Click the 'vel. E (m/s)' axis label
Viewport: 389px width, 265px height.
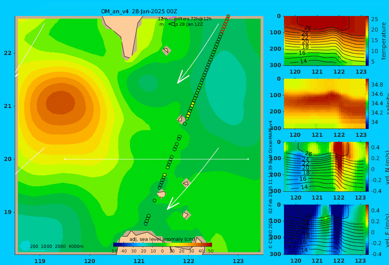tap(387, 230)
